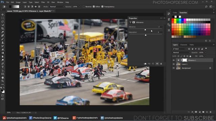Select the History Brush tool

click(x=2, y=46)
